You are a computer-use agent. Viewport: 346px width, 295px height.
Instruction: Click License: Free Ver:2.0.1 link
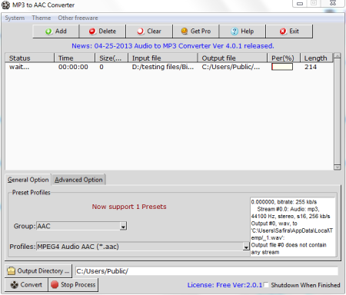(225, 285)
